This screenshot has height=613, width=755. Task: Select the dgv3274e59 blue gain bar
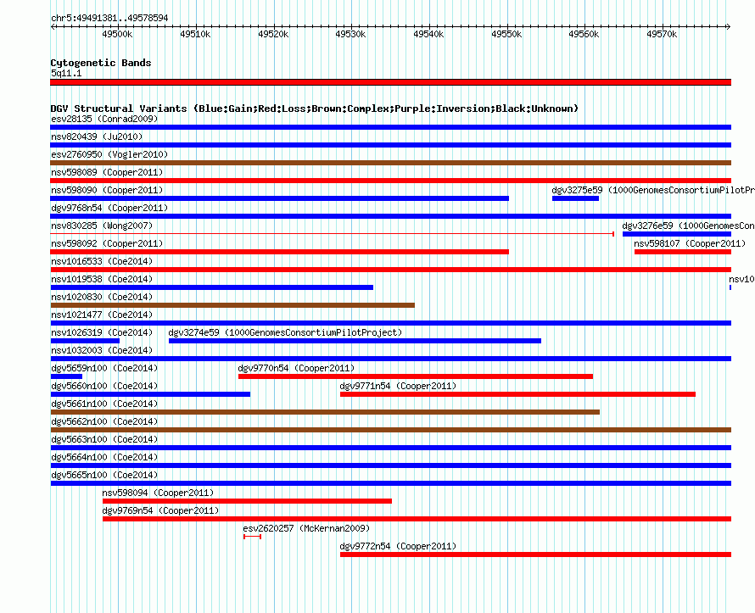pos(355,341)
